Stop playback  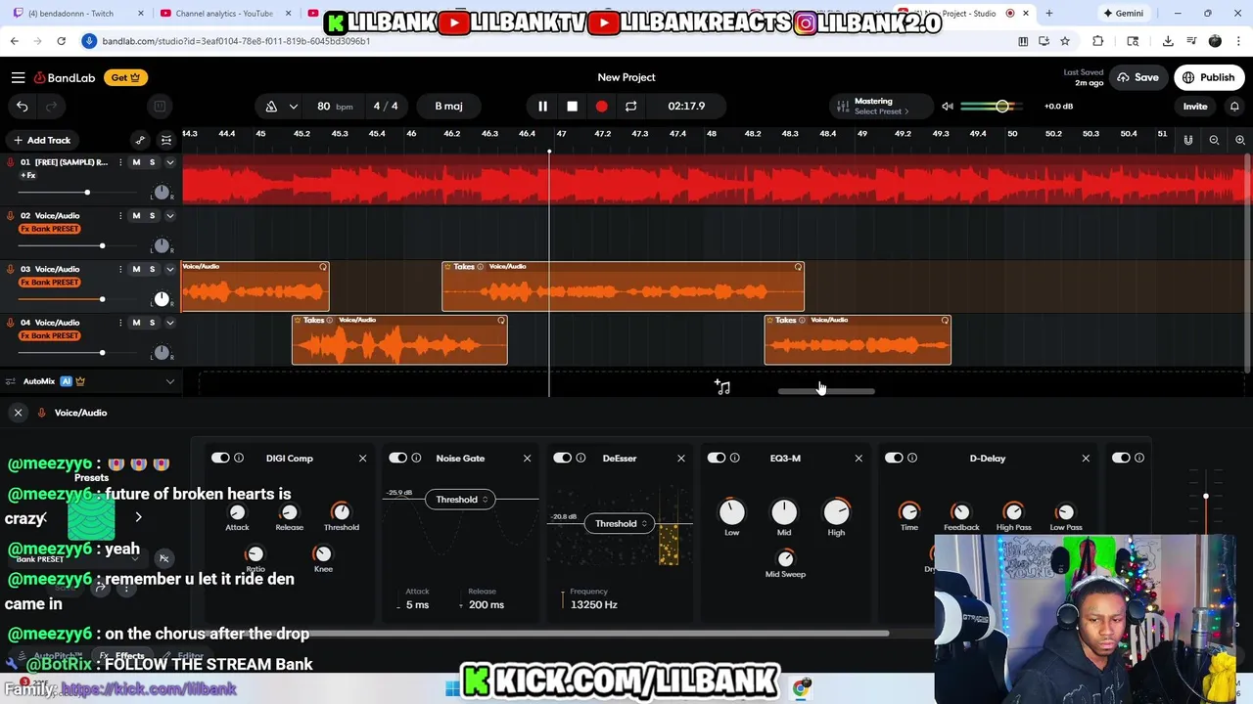[572, 106]
